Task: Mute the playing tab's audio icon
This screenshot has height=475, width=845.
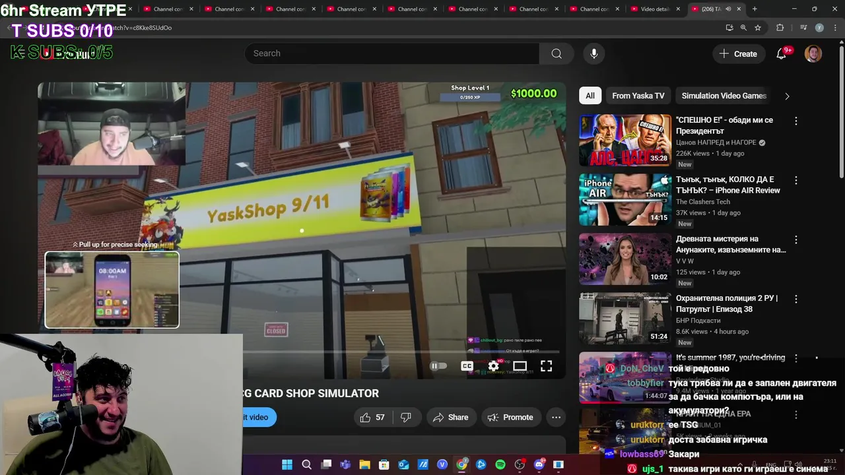Action: click(x=728, y=9)
